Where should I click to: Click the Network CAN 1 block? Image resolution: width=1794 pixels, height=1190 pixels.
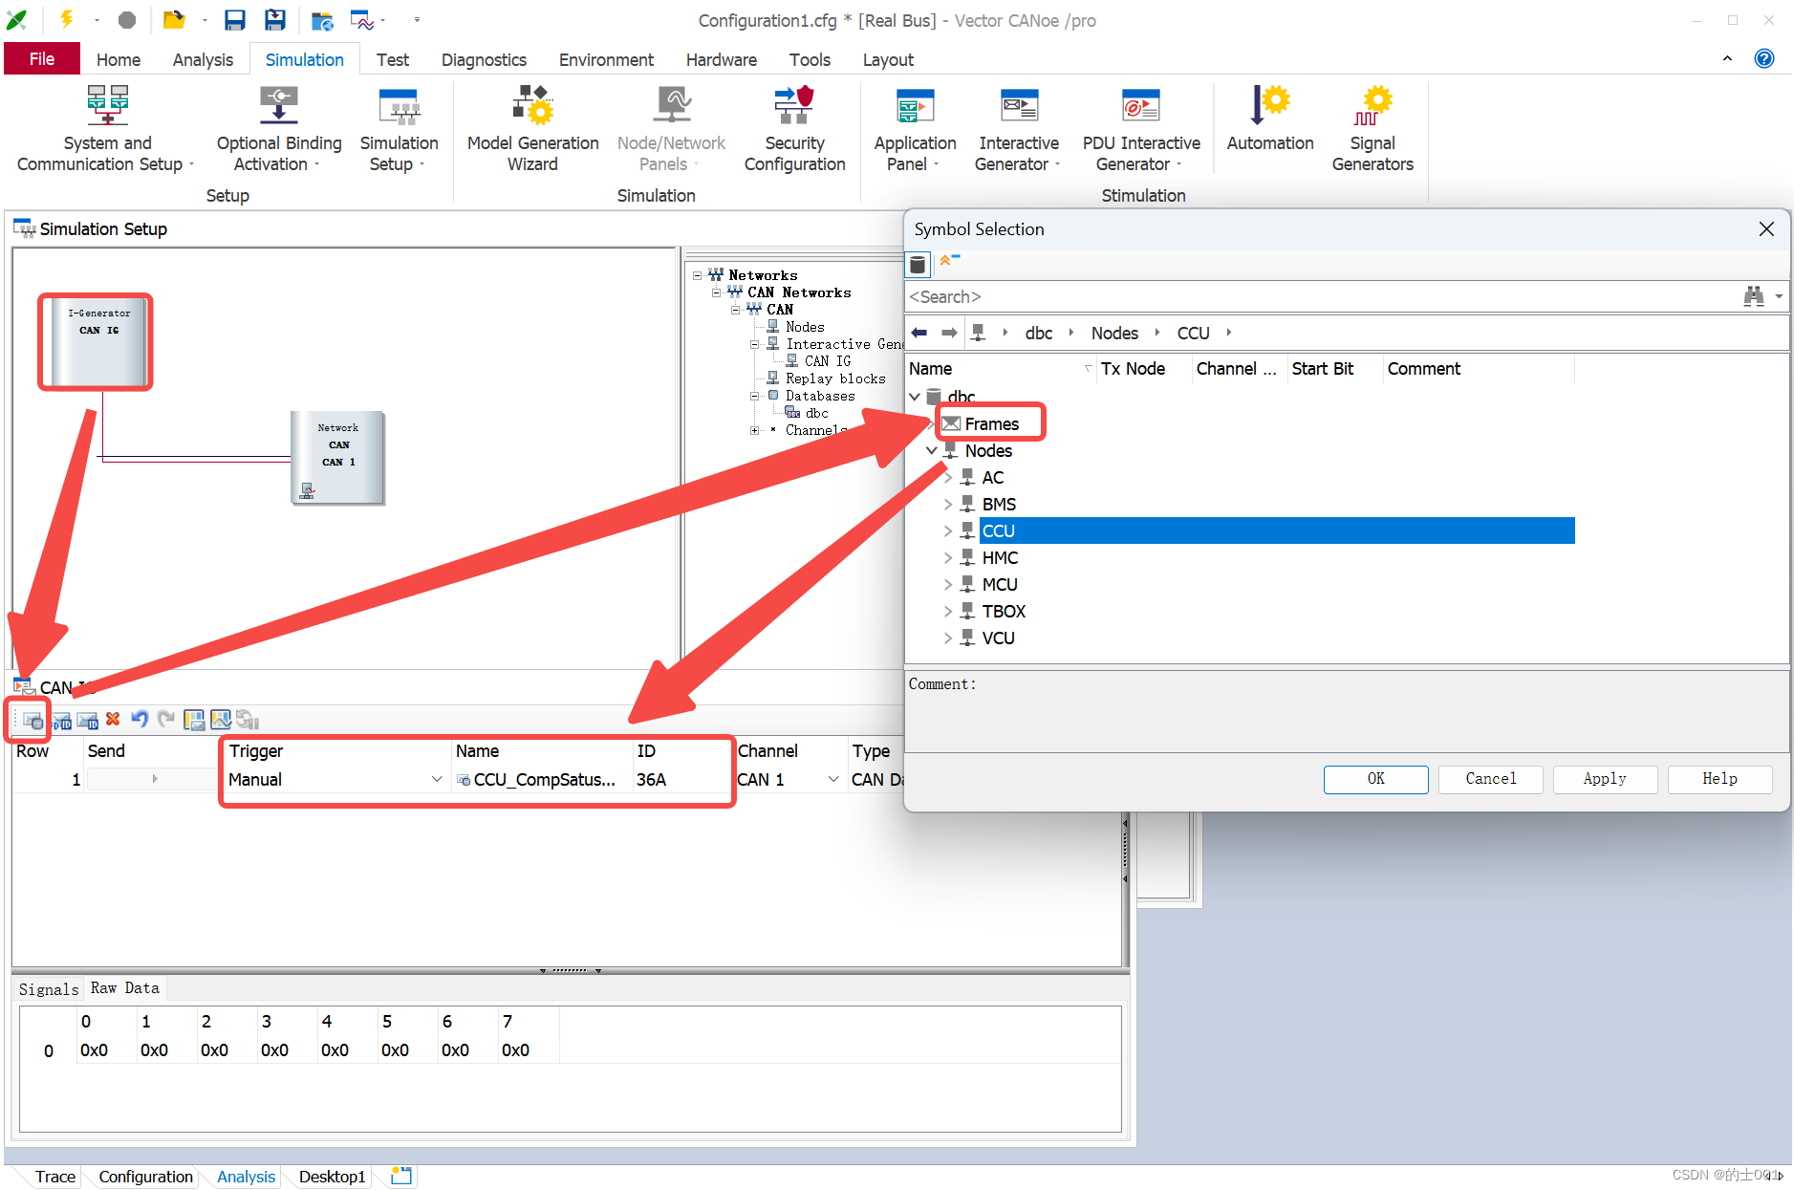coord(337,457)
